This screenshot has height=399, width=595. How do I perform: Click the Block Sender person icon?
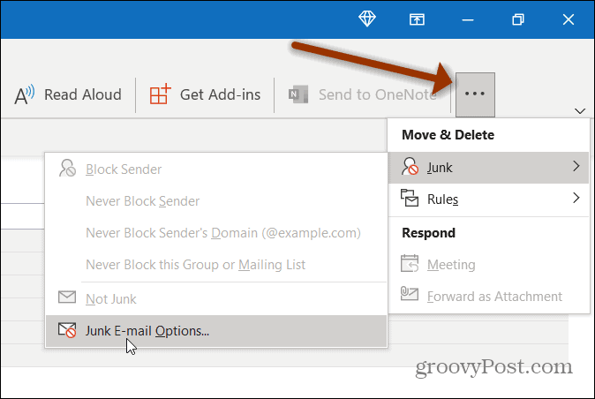(67, 168)
